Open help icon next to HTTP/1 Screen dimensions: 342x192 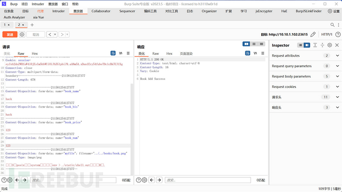click(x=338, y=35)
